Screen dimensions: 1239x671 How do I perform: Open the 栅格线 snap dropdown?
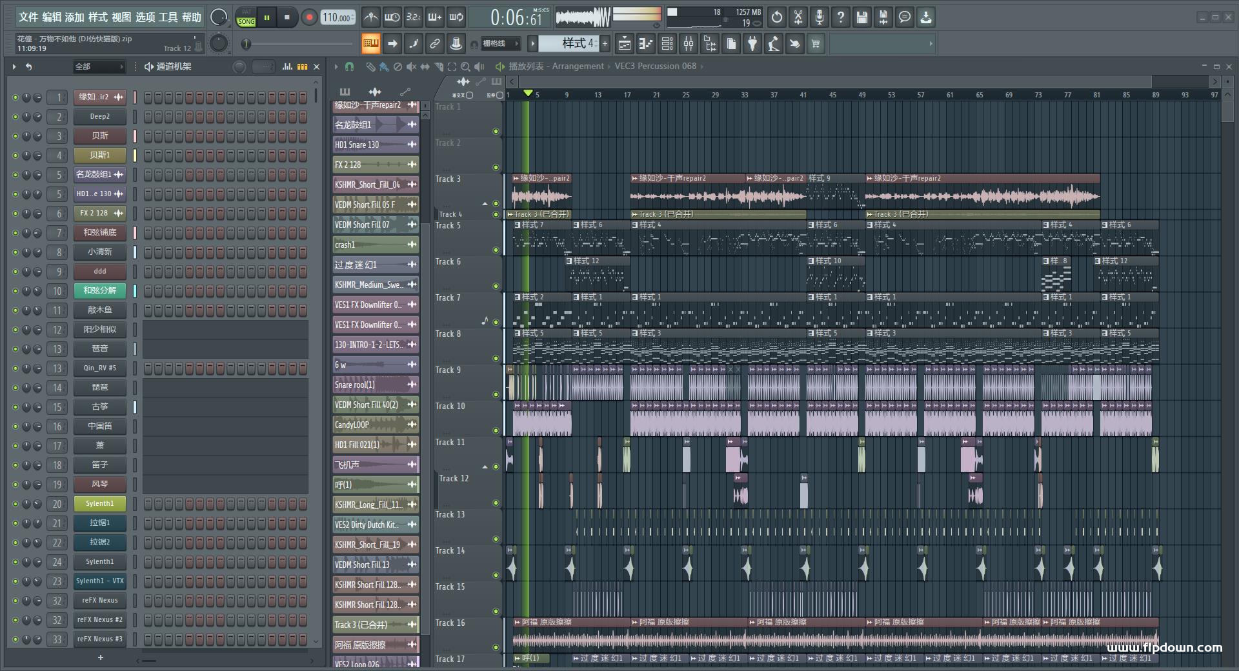click(499, 44)
